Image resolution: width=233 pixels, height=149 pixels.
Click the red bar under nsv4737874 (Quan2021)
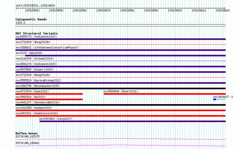(49, 94)
